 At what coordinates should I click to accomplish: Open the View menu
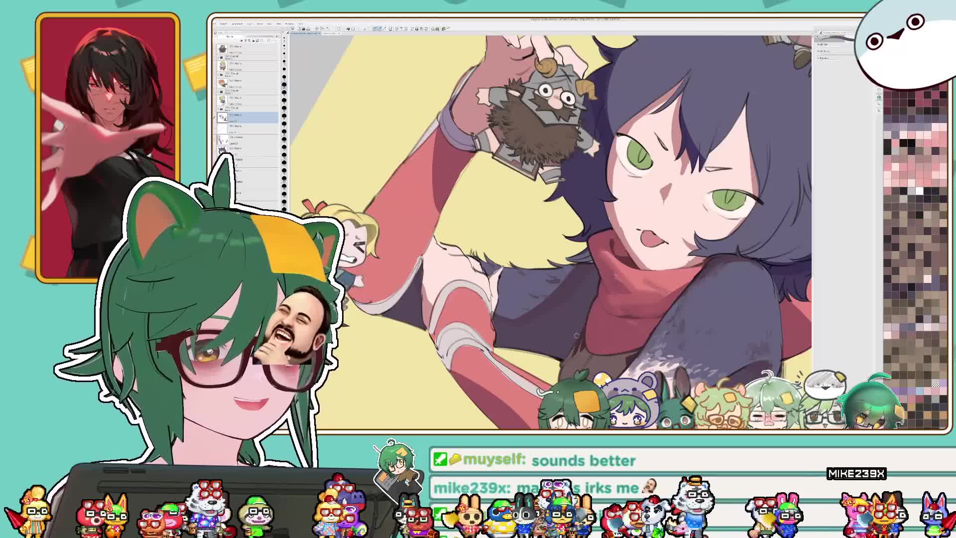[269, 23]
